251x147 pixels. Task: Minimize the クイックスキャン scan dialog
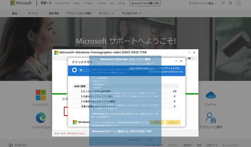click(176, 61)
